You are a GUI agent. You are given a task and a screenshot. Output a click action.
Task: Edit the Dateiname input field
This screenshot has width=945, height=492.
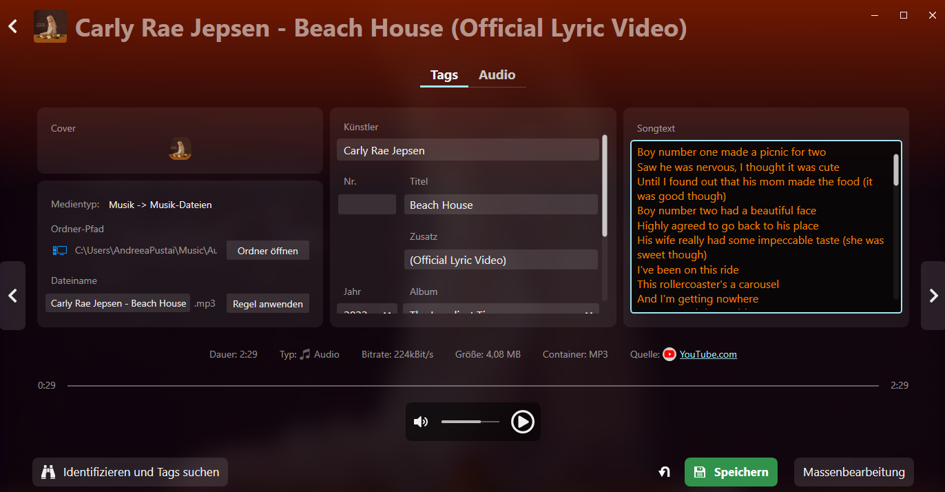click(x=118, y=303)
